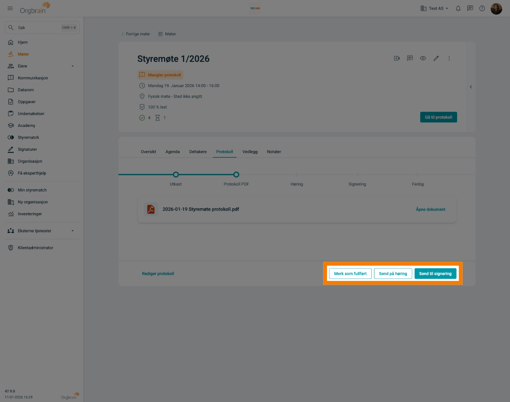This screenshot has height=402, width=510.
Task: Click the pencil edit meeting icon
Action: click(436, 58)
